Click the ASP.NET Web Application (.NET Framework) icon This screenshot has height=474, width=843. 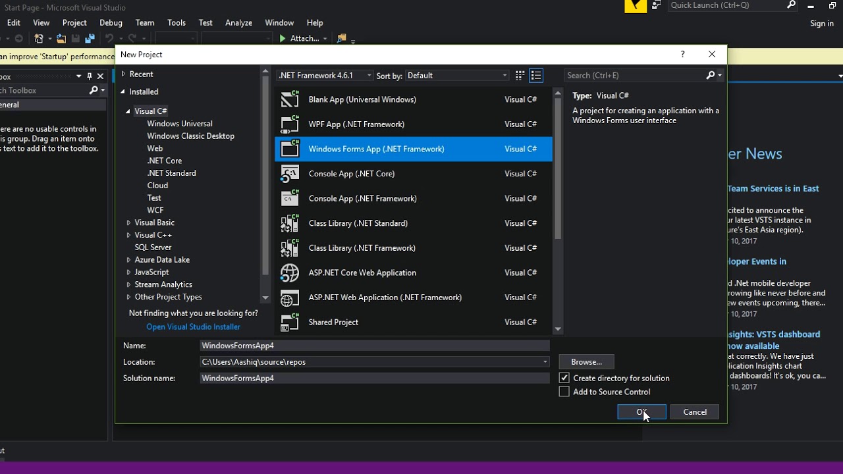pos(290,298)
